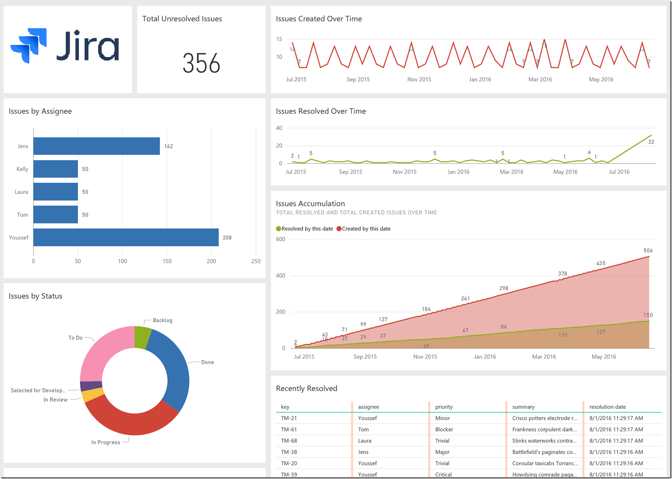Click the 506 data label on accumulation chart
The width and height of the screenshot is (672, 479).
tap(648, 250)
